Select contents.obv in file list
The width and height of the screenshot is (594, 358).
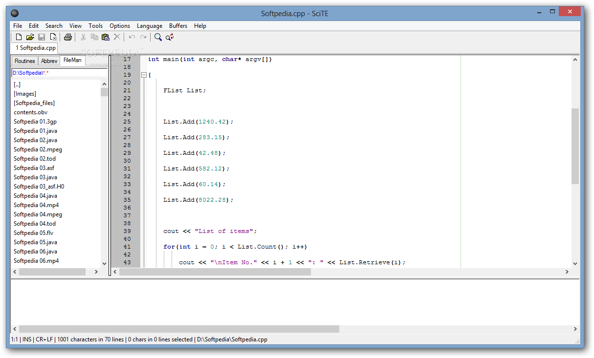click(30, 112)
